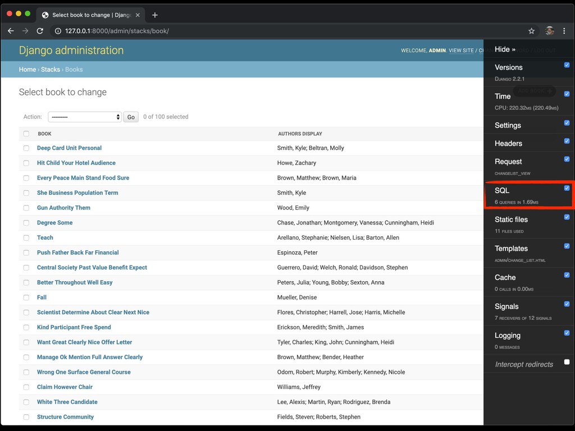Bookmark page with the star icon
The height and width of the screenshot is (431, 575).
531,31
